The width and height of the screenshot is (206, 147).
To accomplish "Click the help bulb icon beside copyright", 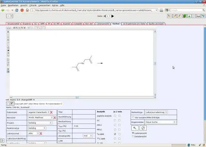I will (61, 104).
